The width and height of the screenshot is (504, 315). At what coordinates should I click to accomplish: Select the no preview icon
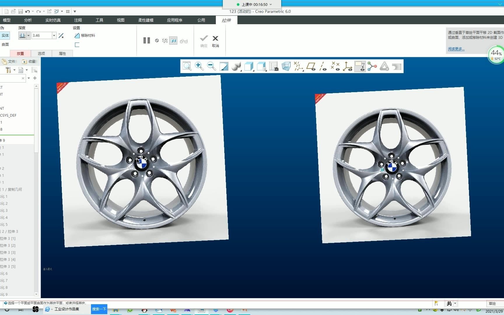click(x=157, y=41)
